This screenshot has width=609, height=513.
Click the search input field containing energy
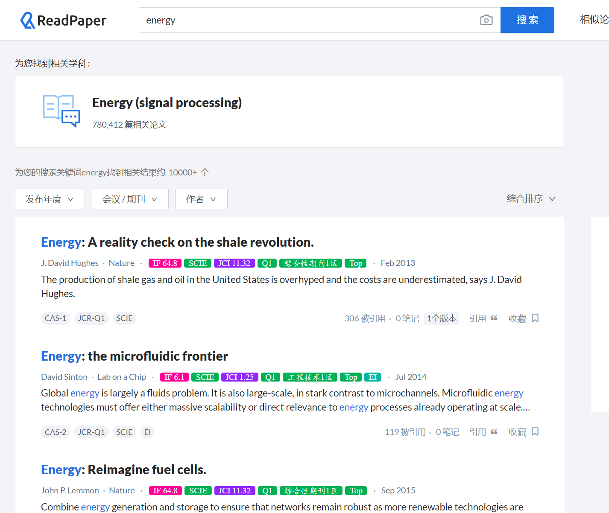pyautogui.click(x=307, y=20)
